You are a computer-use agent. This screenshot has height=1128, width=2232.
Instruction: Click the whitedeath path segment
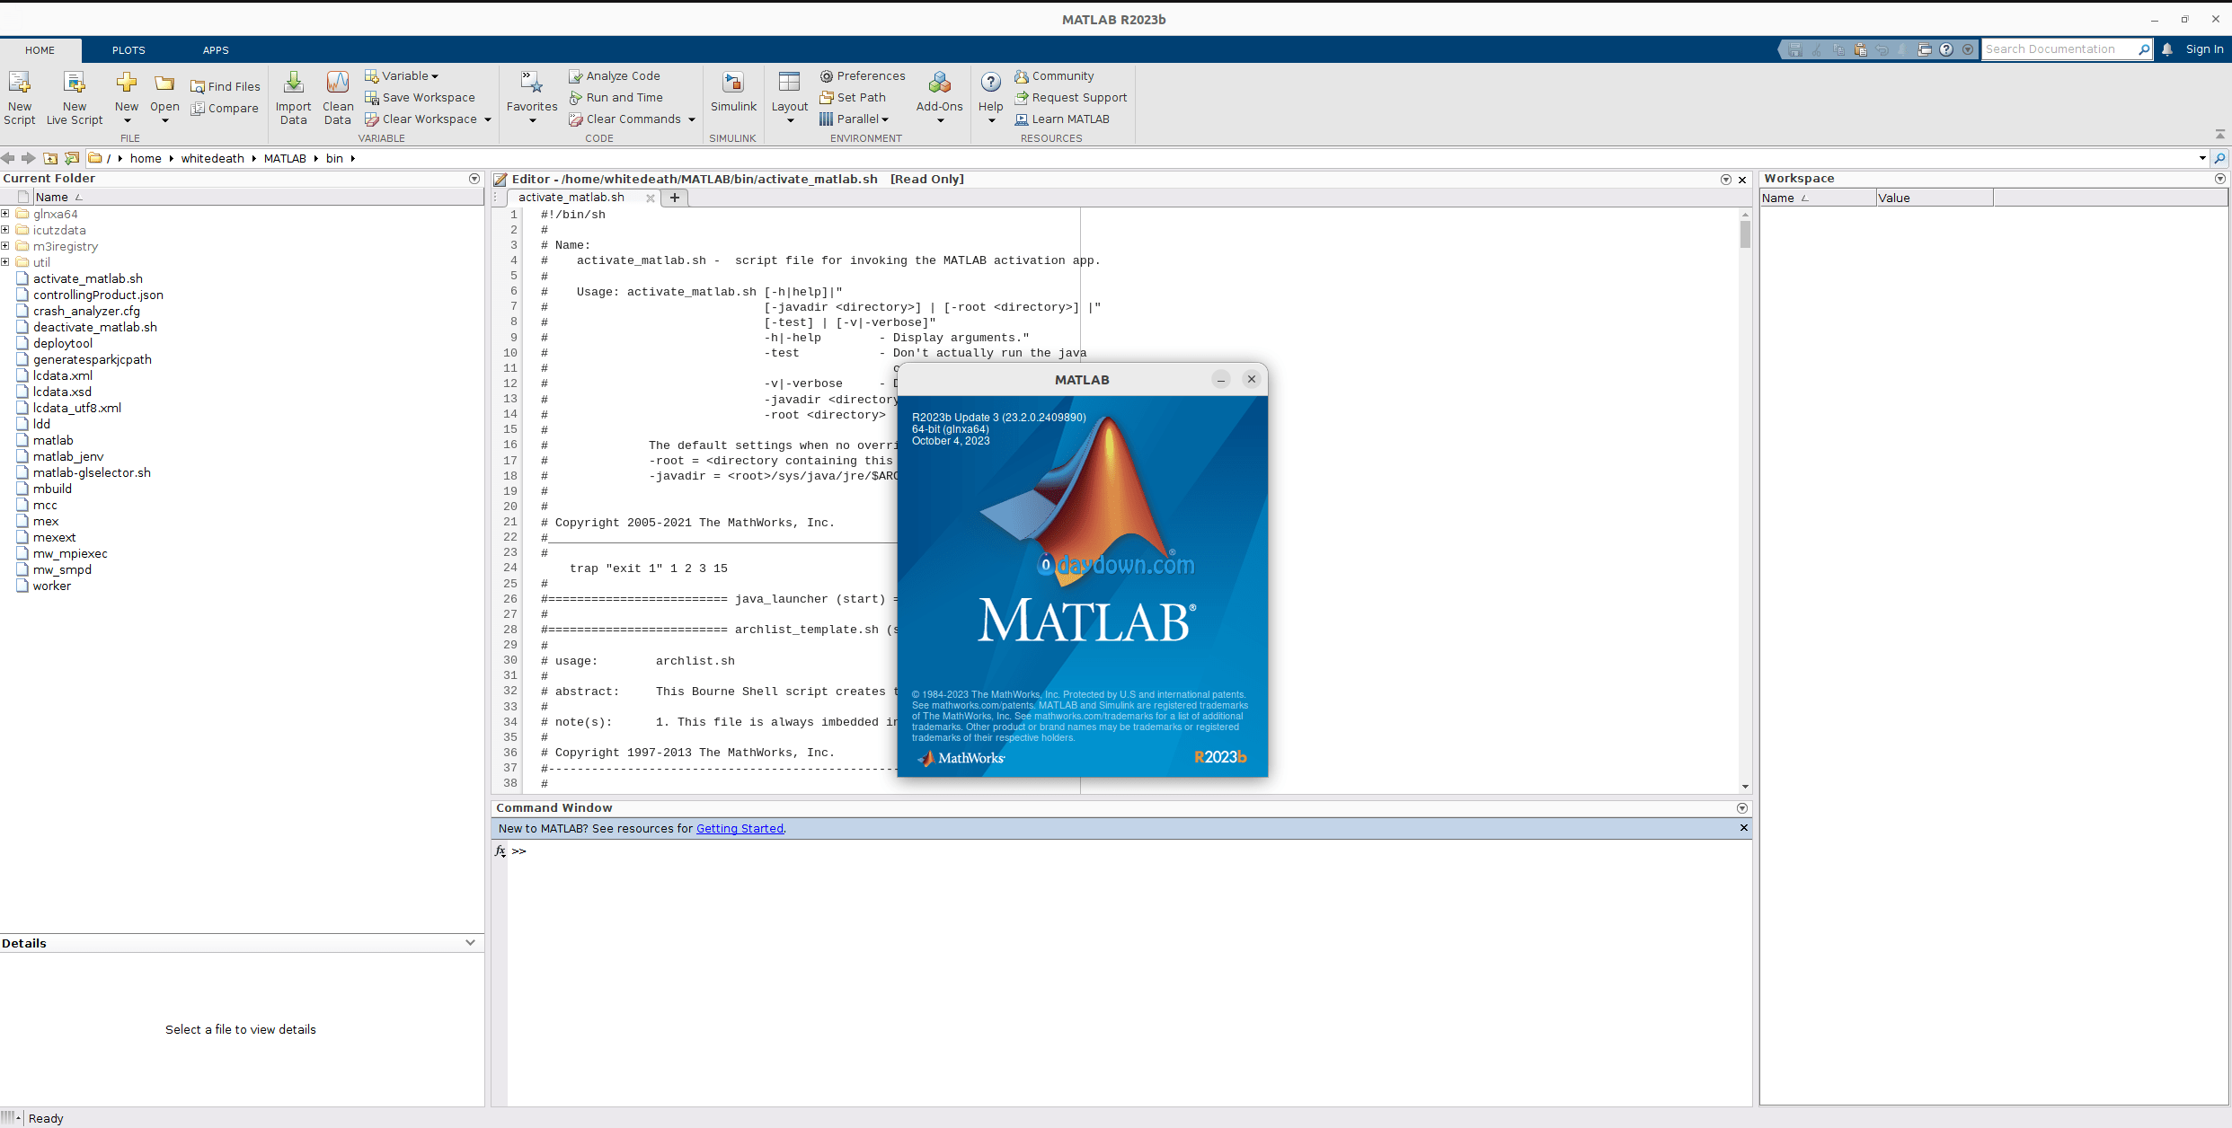(212, 158)
